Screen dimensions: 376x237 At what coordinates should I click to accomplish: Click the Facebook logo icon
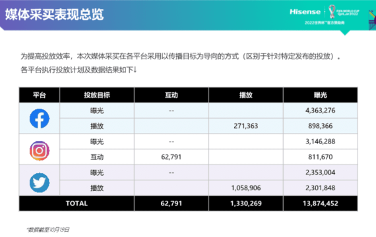tap(40, 118)
